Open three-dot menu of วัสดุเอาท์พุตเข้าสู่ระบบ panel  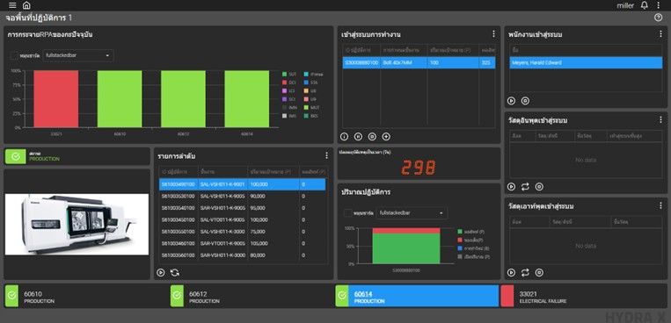point(660,205)
